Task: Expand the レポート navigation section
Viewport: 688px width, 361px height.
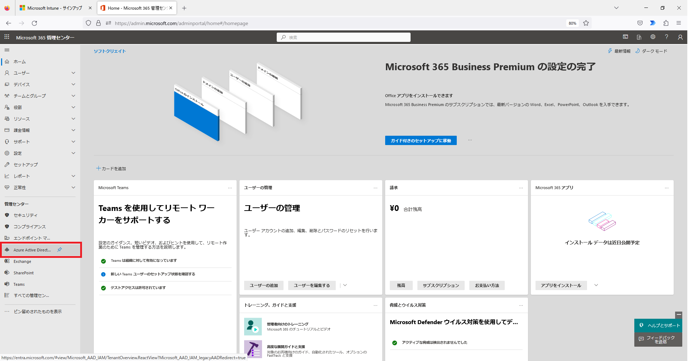Action: point(73,176)
